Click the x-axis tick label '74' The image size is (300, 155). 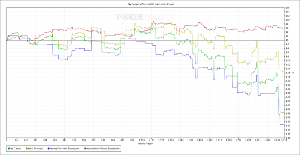pyautogui.click(x=16, y=140)
